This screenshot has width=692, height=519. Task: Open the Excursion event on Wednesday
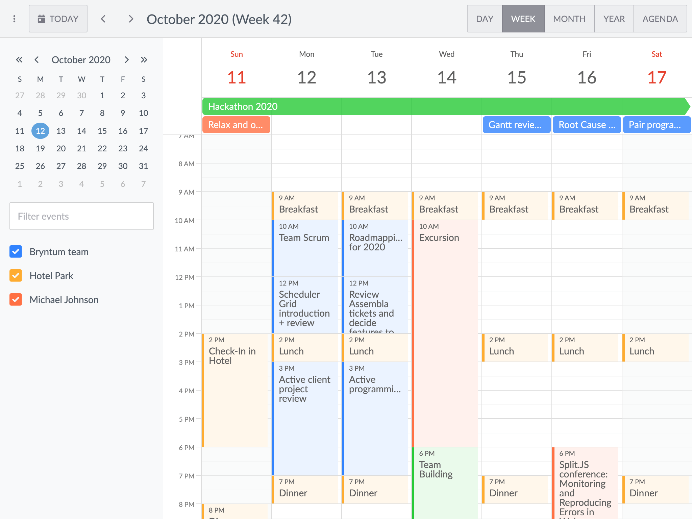[x=445, y=333]
